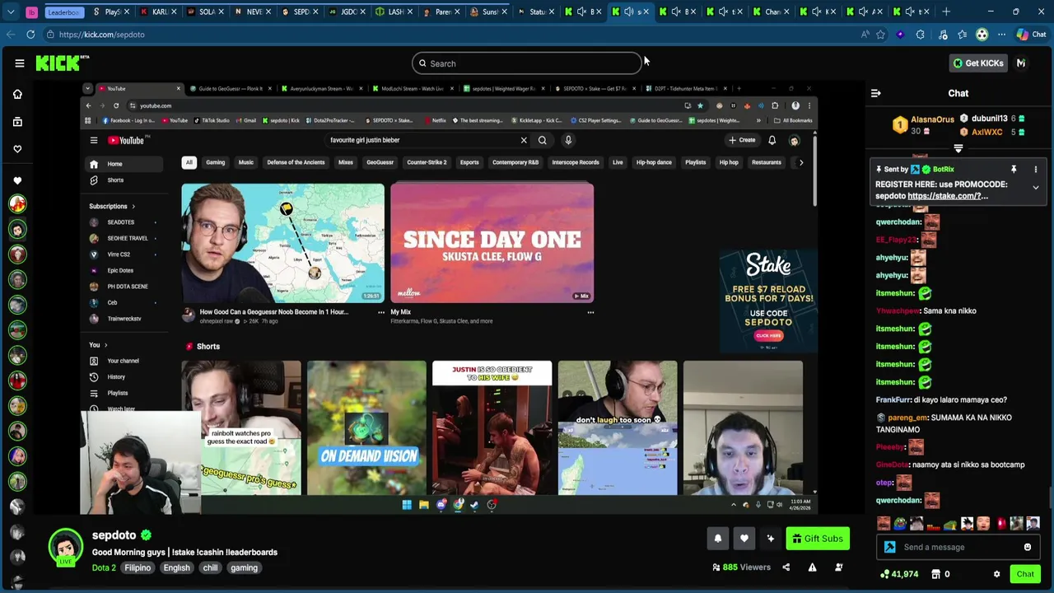Open the Extensions puzzle icon
The image size is (1054, 593).
920,35
